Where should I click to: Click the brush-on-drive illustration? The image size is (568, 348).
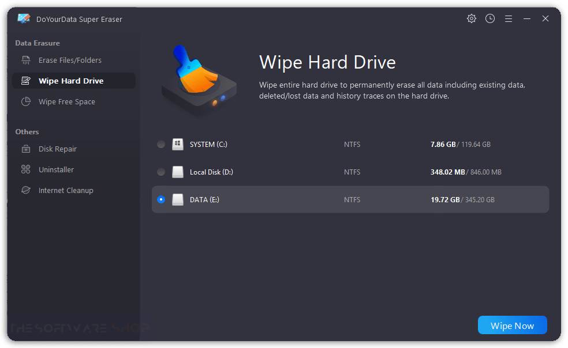coord(199,80)
